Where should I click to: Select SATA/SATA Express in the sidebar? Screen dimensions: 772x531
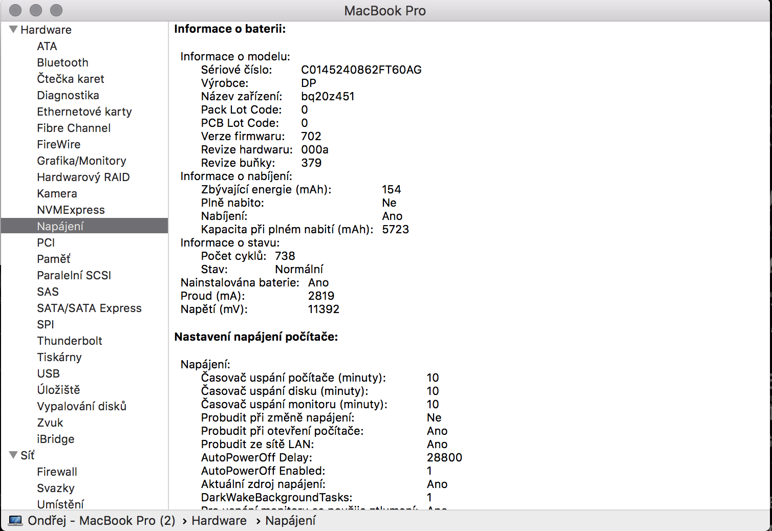[x=89, y=308]
